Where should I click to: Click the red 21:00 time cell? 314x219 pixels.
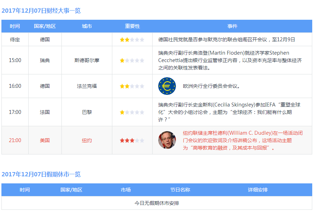(15, 140)
